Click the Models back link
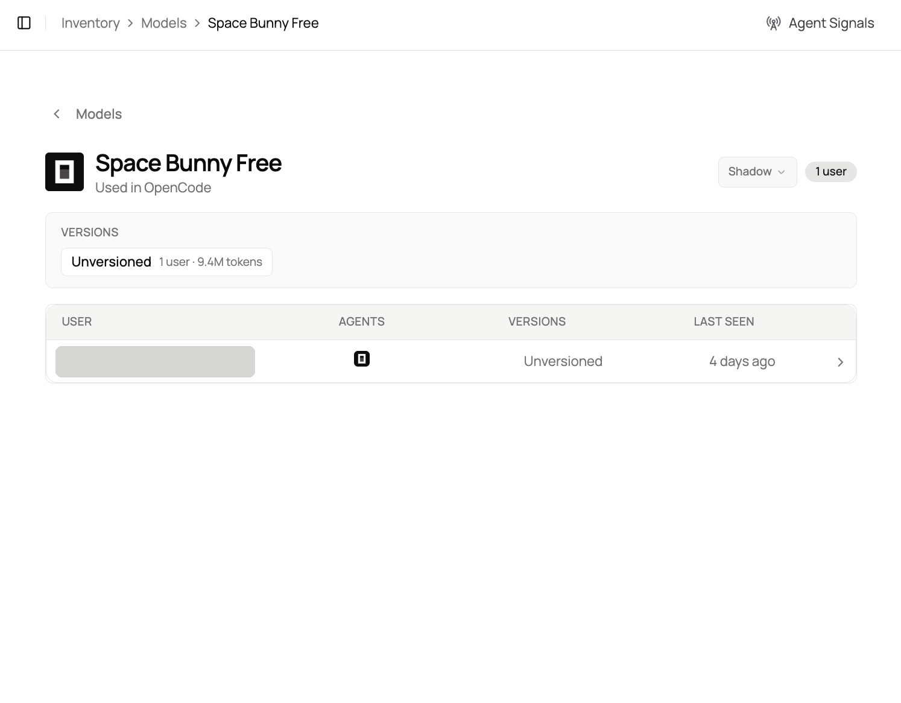The image size is (901, 703). point(99,114)
